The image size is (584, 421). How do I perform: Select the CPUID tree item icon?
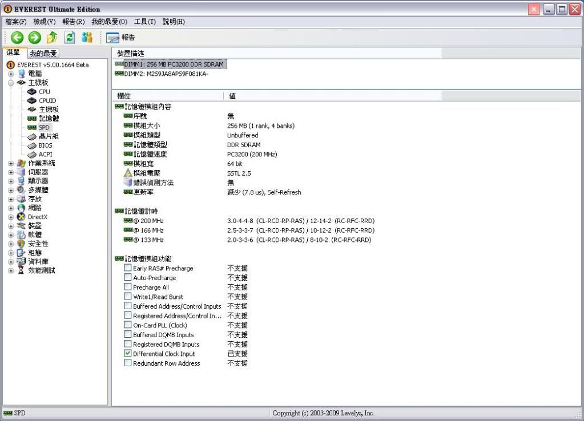[32, 100]
